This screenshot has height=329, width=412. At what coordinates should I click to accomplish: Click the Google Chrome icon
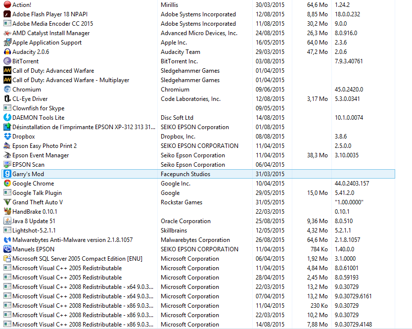[x=7, y=184]
